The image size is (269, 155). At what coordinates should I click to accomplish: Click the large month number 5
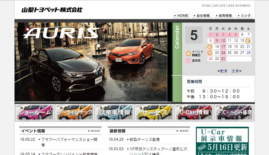[x=194, y=35]
